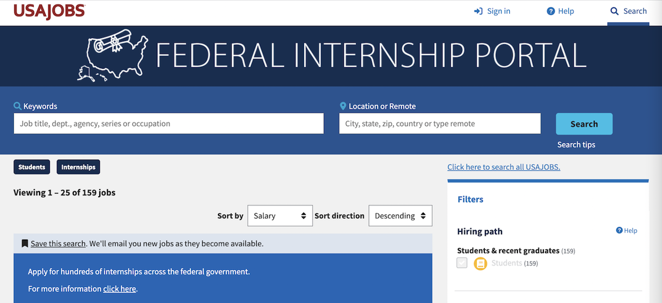Remove the Students filter tag
The width and height of the screenshot is (662, 303).
click(x=31, y=167)
